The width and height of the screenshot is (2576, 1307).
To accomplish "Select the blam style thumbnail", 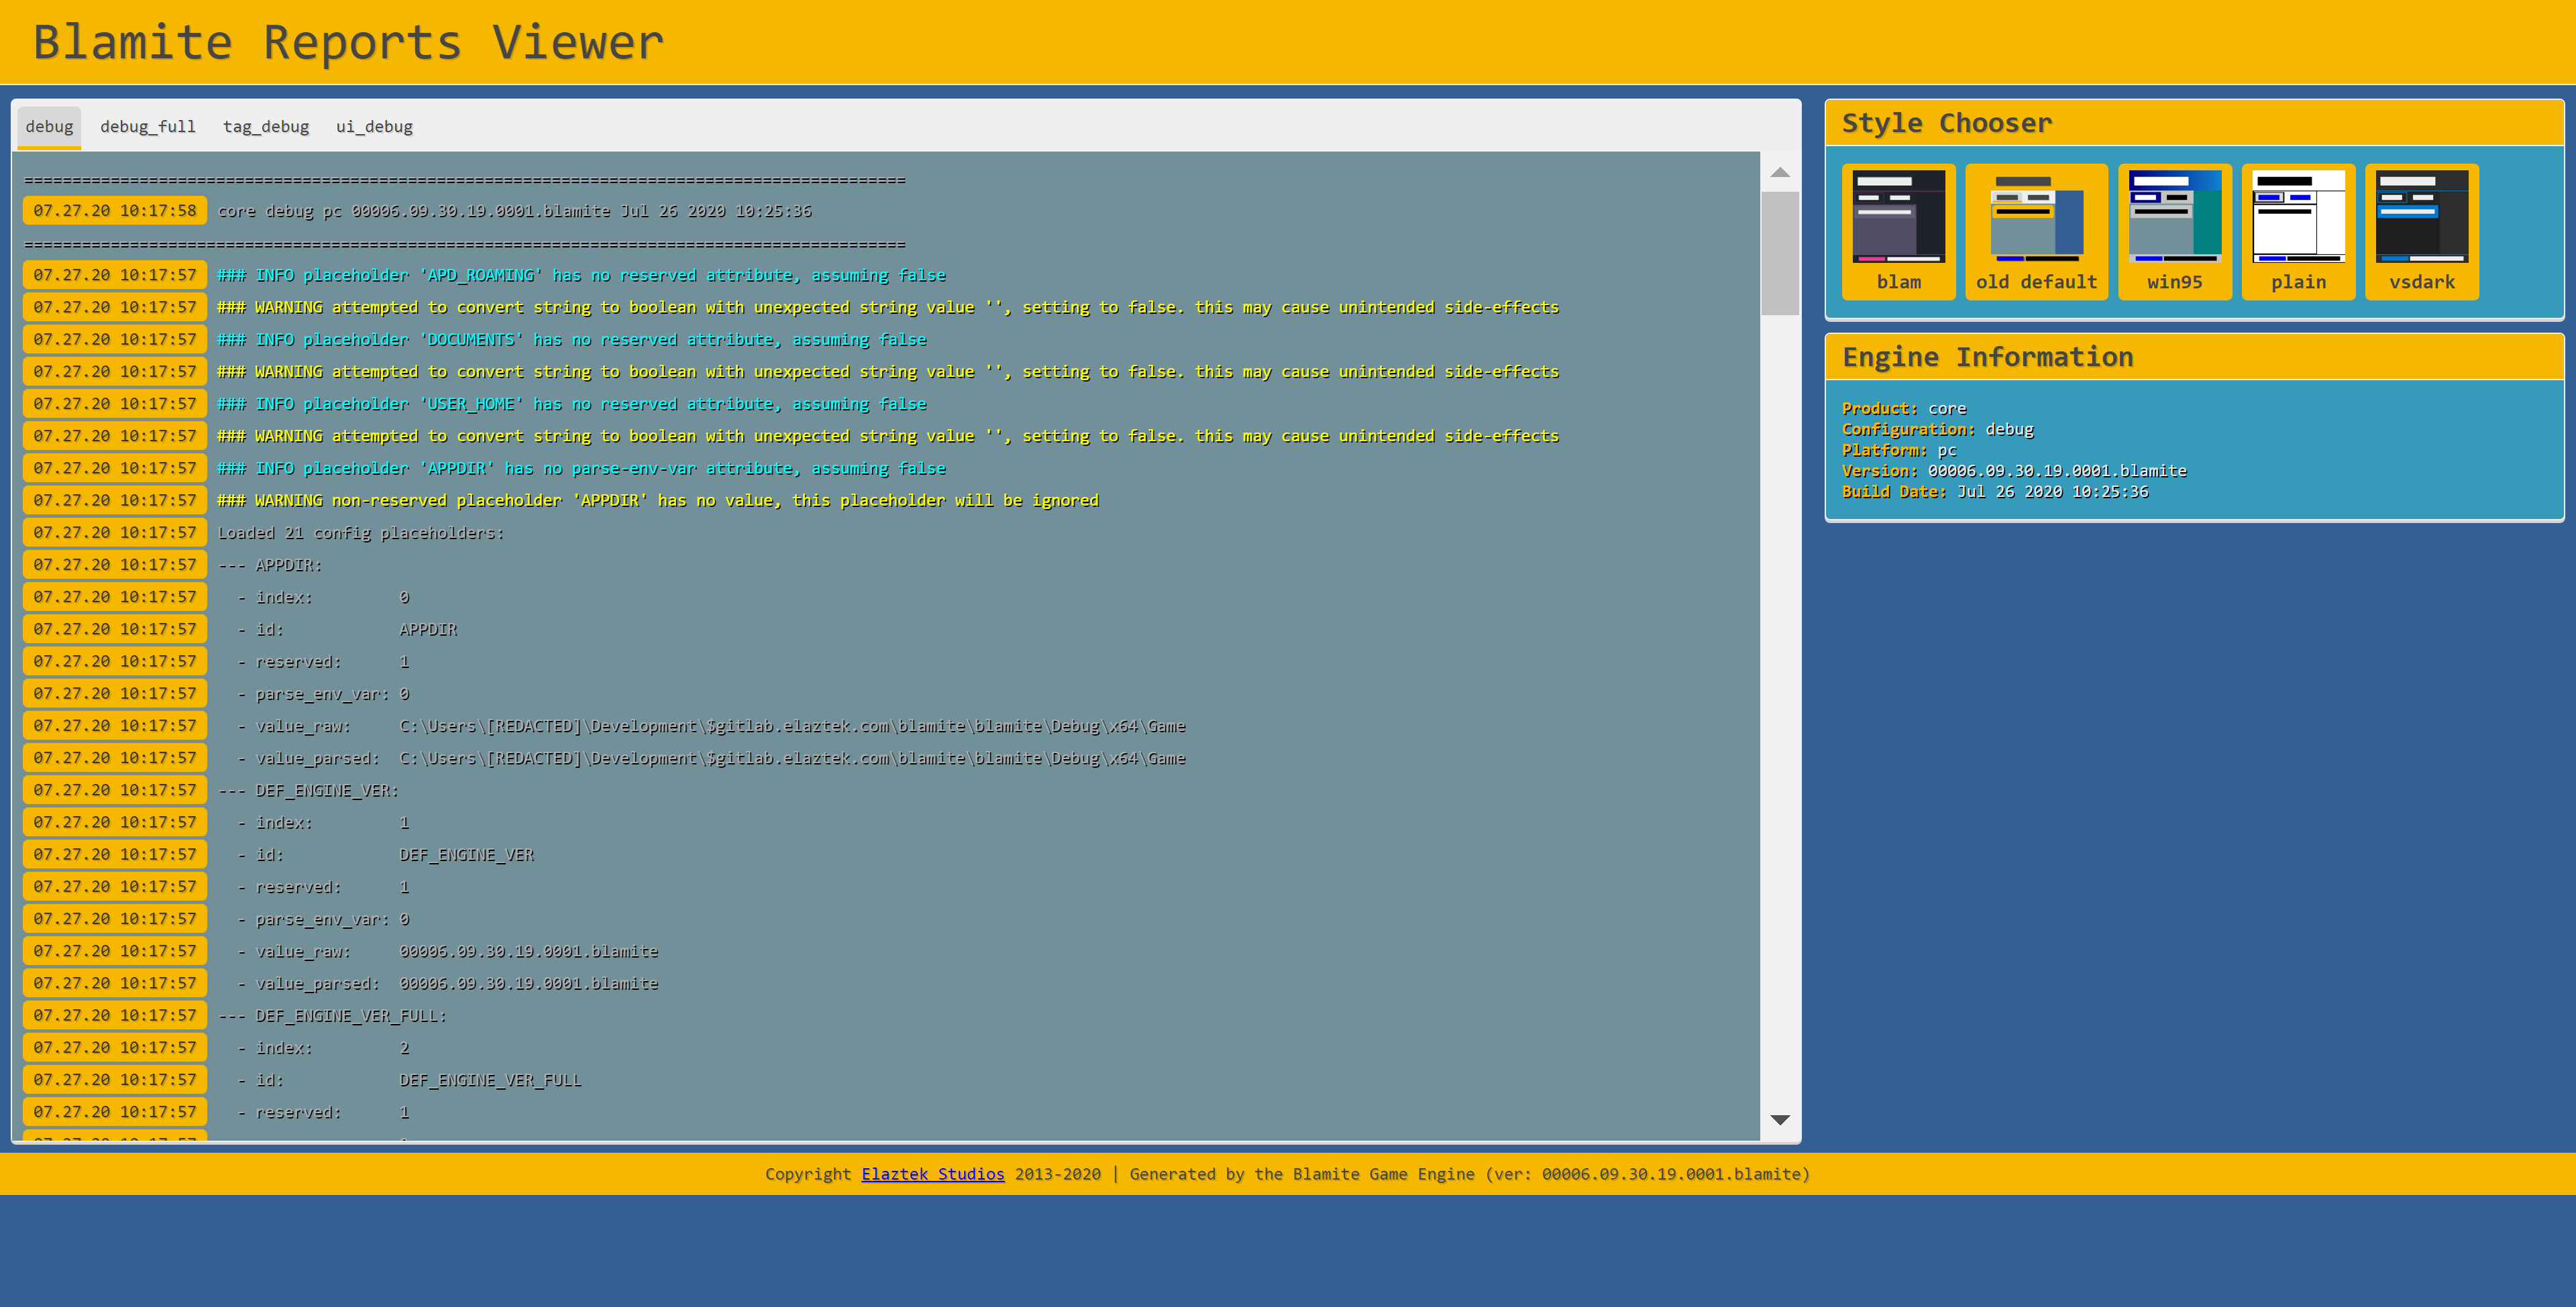I will point(1898,230).
